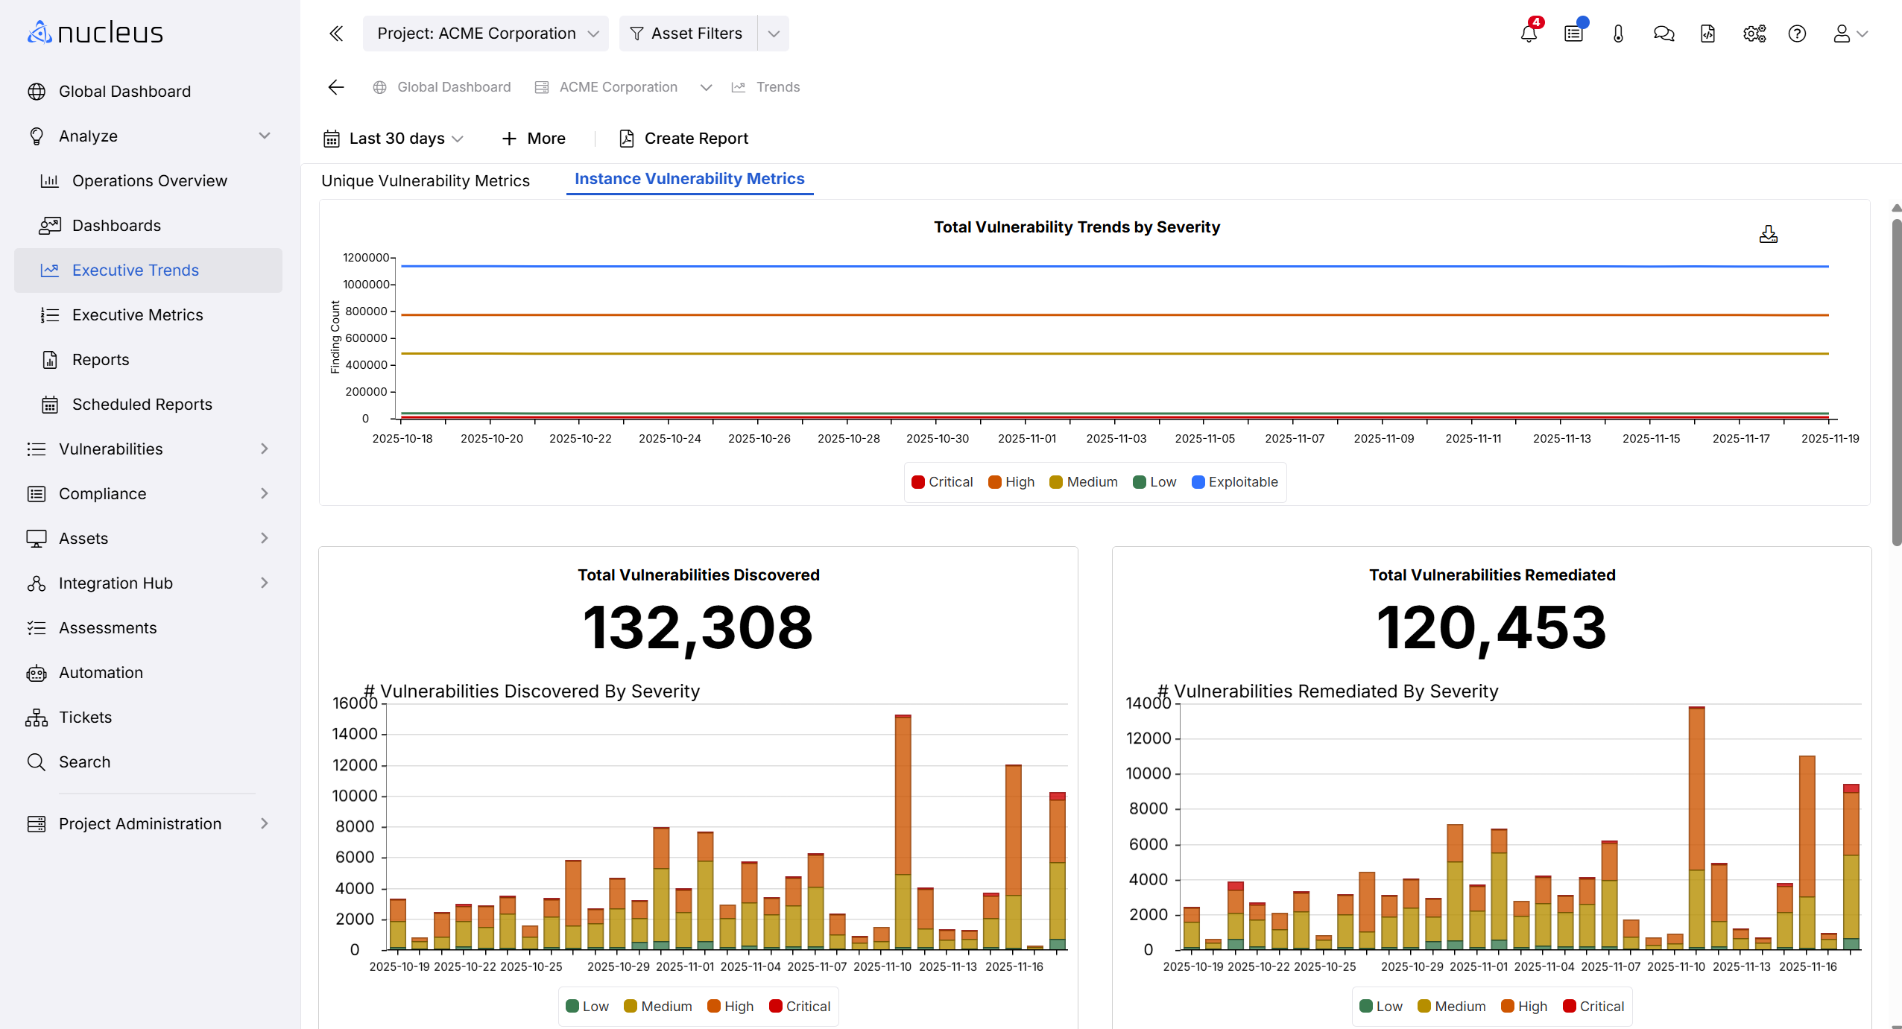The width and height of the screenshot is (1902, 1029).
Task: Open the notifications bell with badge 4
Action: click(x=1529, y=34)
